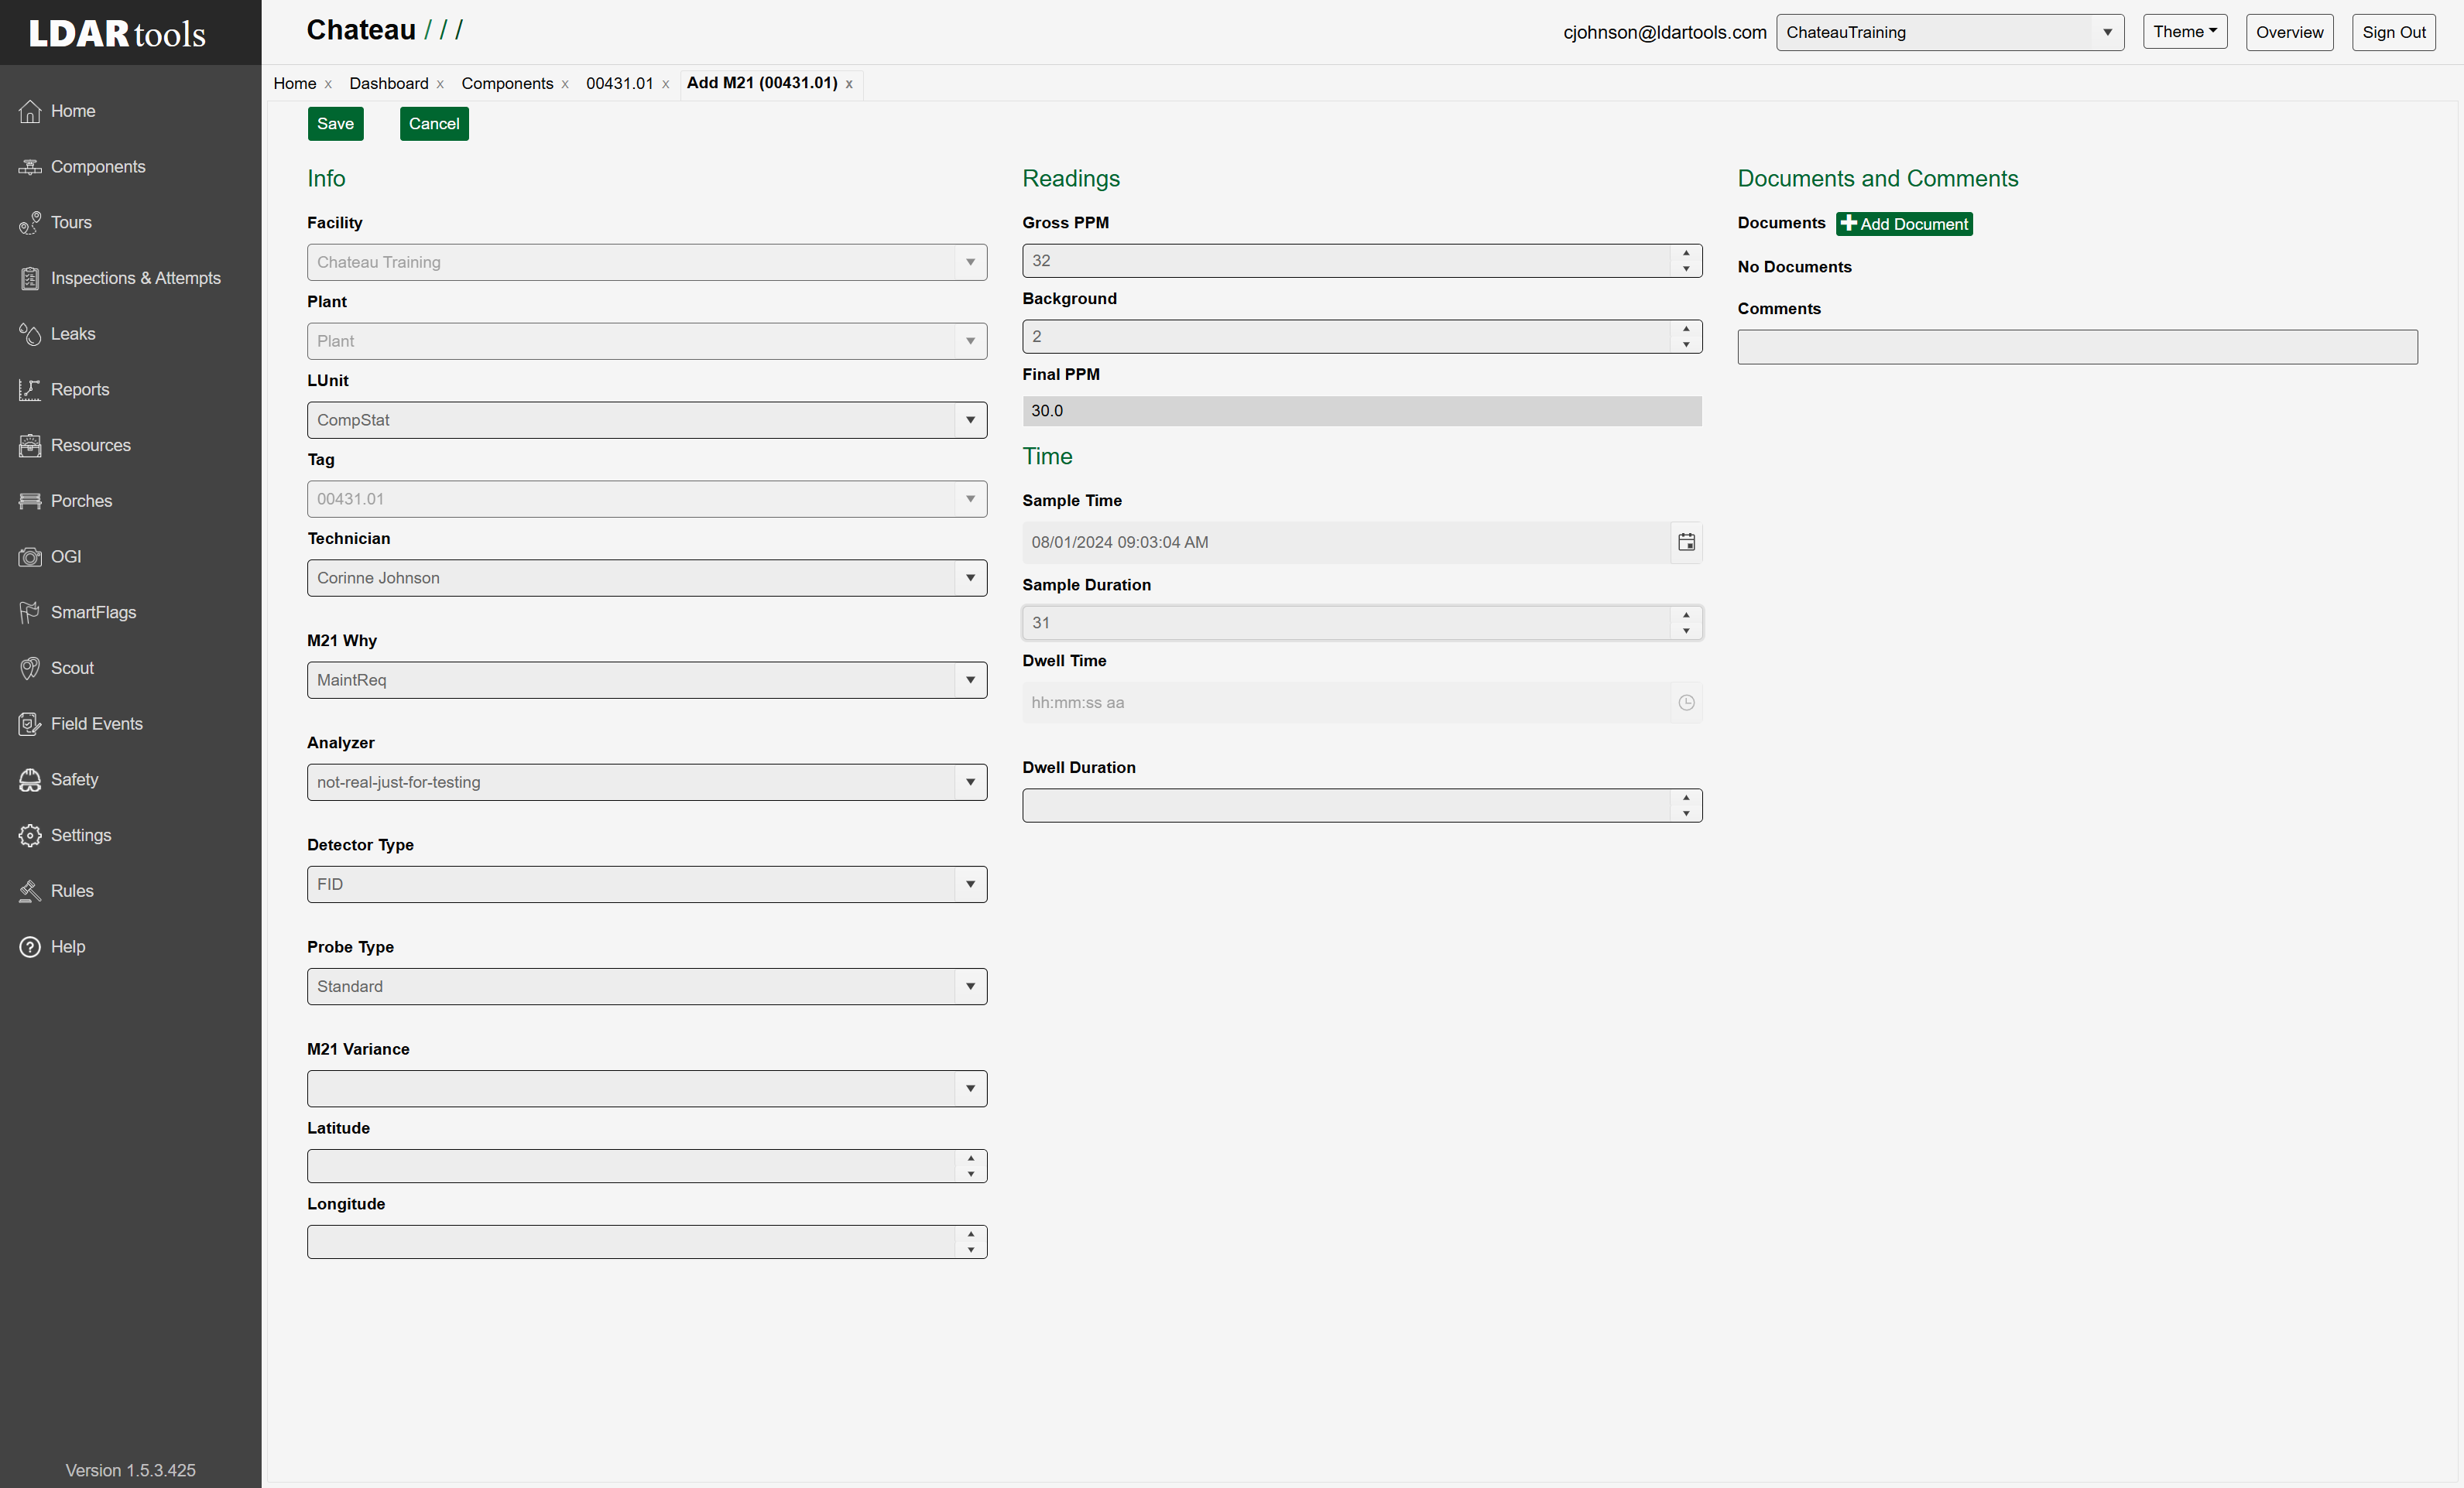Close the 00431.01 breadcrumb tab
Image resolution: width=2464 pixels, height=1488 pixels.
tap(665, 84)
